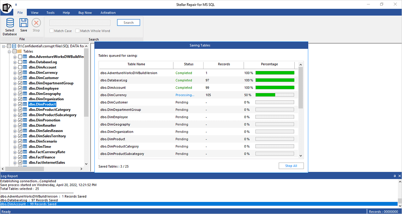Open the Activation tab
This screenshot has height=214, width=402.
pyautogui.click(x=108, y=13)
